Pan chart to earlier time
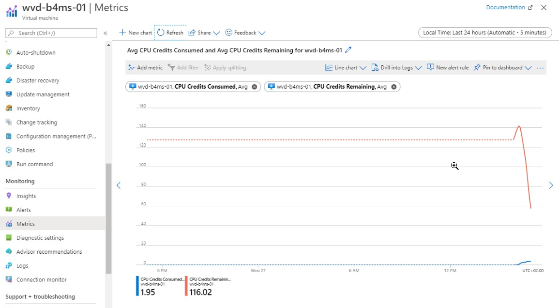Screen dimensions: 559x308 click(x=119, y=185)
